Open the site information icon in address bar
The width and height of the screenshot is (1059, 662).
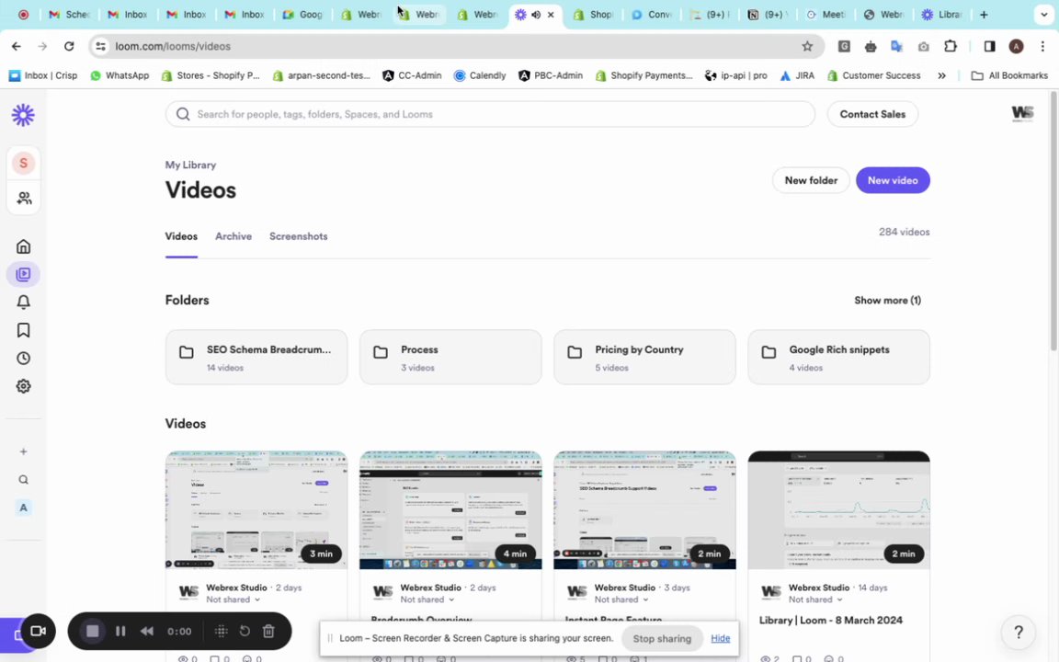(100, 46)
